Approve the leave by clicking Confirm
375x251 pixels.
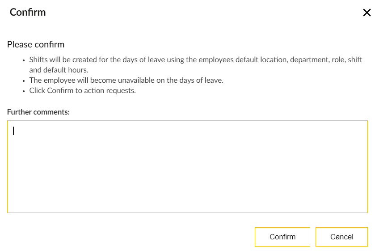click(282, 237)
